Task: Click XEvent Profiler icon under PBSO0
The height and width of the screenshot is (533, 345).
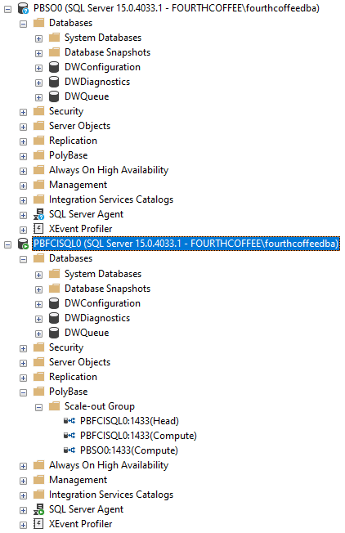Action: tap(38, 229)
